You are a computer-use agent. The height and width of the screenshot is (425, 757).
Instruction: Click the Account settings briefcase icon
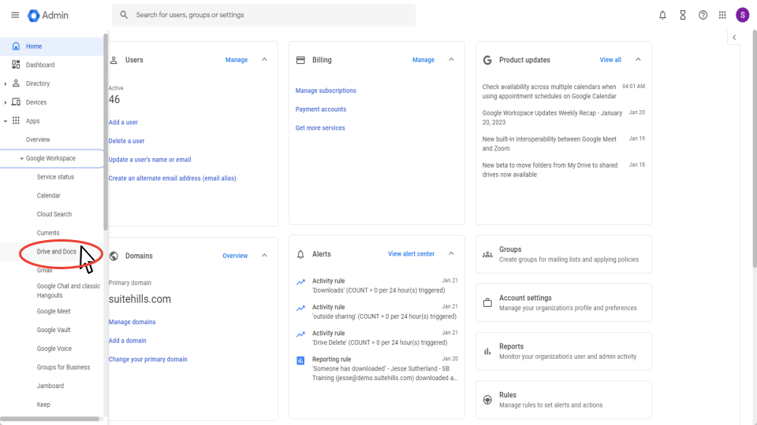(487, 303)
